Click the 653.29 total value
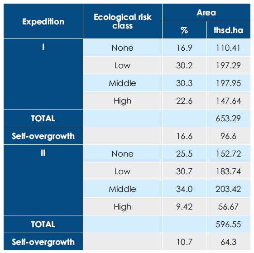The width and height of the screenshot is (254, 253). [229, 119]
